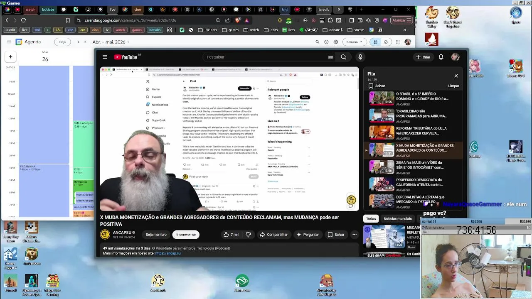Open Google Calendar main menu

pos(8,42)
